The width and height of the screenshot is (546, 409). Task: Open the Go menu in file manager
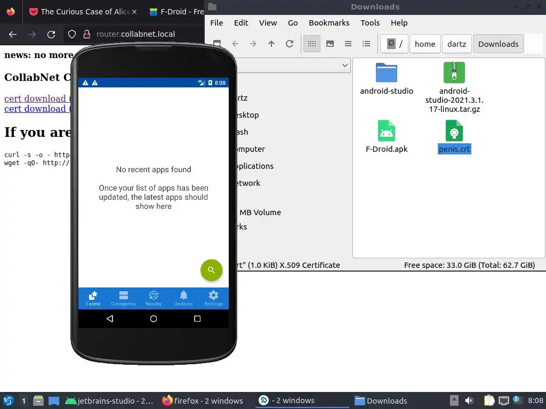point(293,23)
